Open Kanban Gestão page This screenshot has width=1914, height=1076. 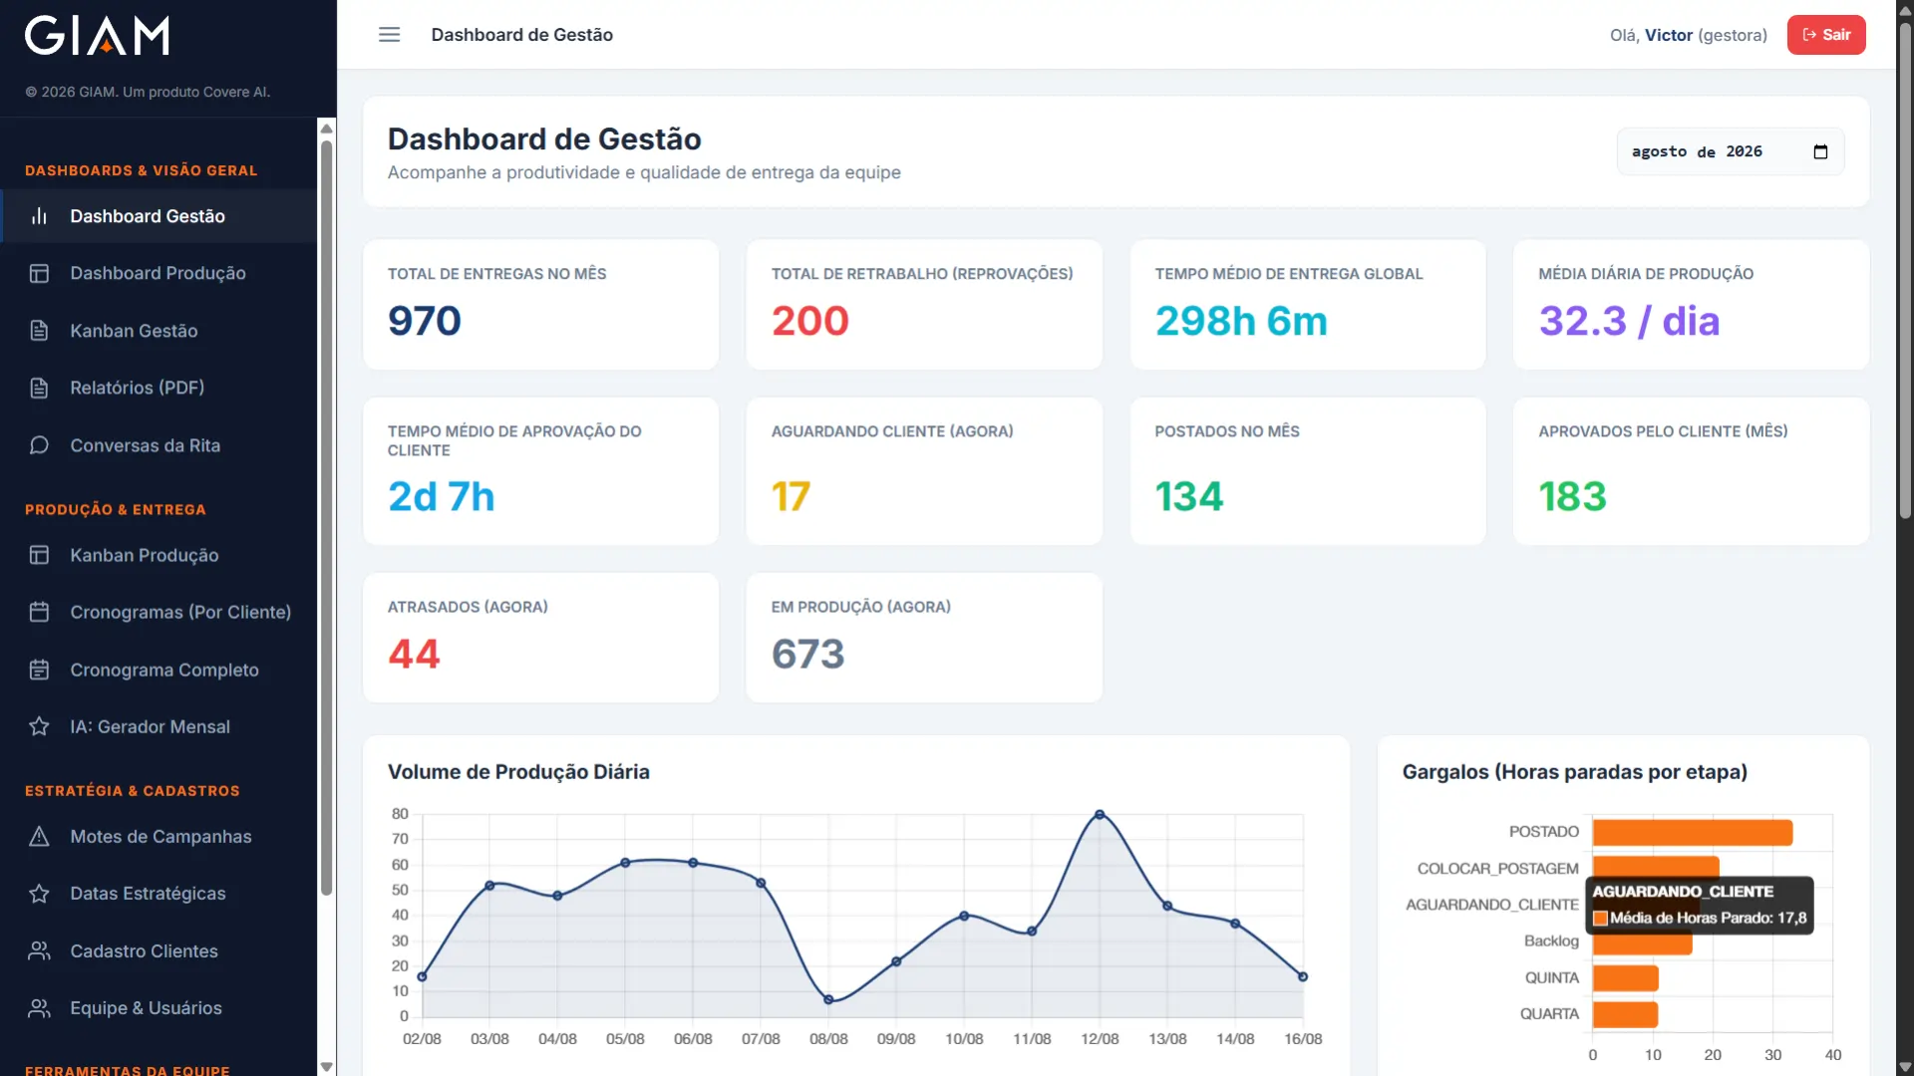pos(159,331)
